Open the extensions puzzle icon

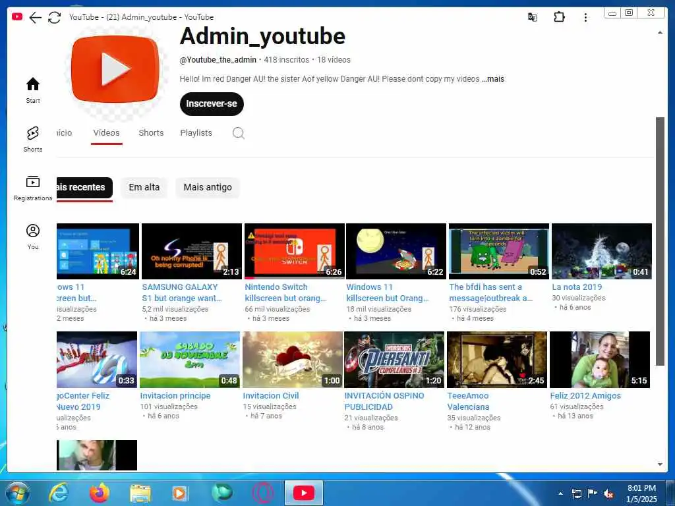click(559, 17)
